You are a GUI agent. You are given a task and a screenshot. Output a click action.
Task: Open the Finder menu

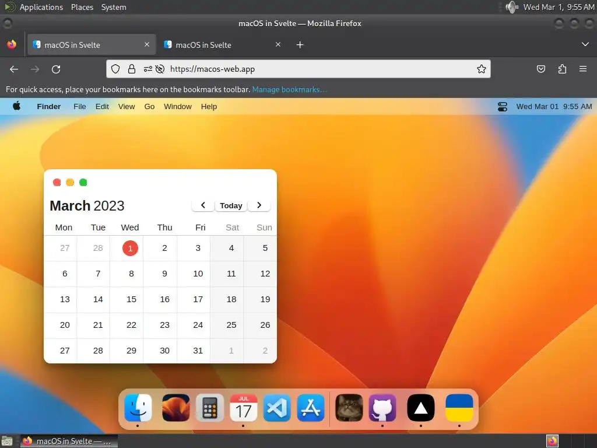click(x=49, y=107)
